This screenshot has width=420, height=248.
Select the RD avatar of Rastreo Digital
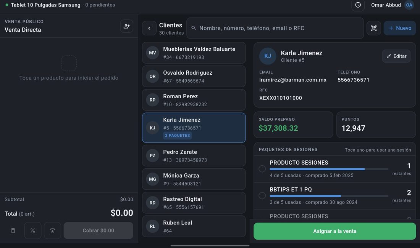(x=152, y=203)
